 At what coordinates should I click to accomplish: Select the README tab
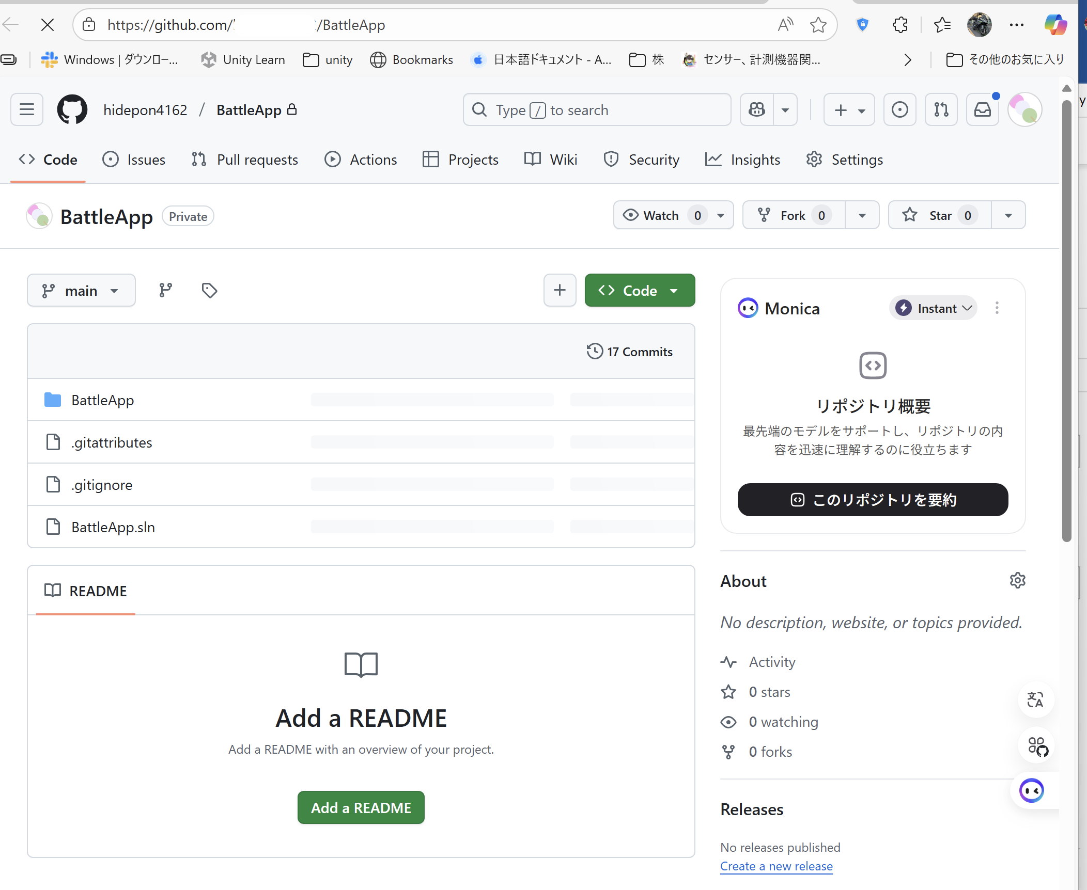[x=86, y=591]
